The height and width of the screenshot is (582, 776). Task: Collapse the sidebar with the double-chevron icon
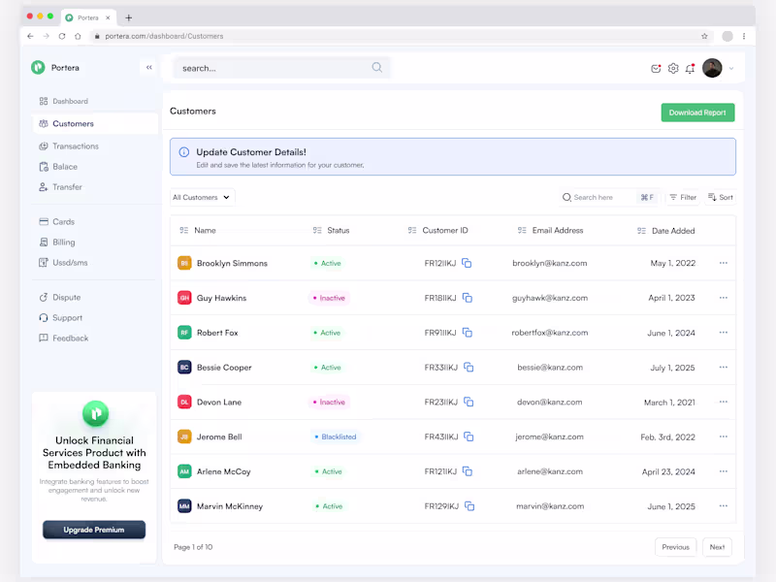[x=149, y=67]
